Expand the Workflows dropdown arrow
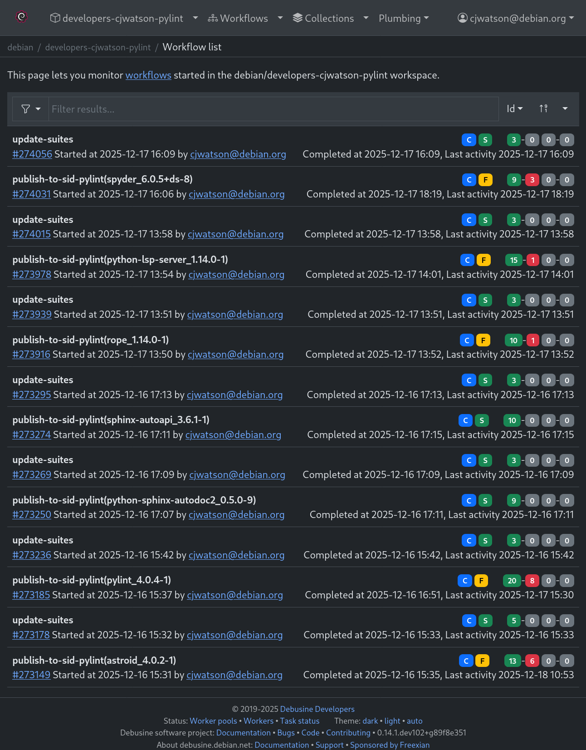586x750 pixels. point(280,18)
